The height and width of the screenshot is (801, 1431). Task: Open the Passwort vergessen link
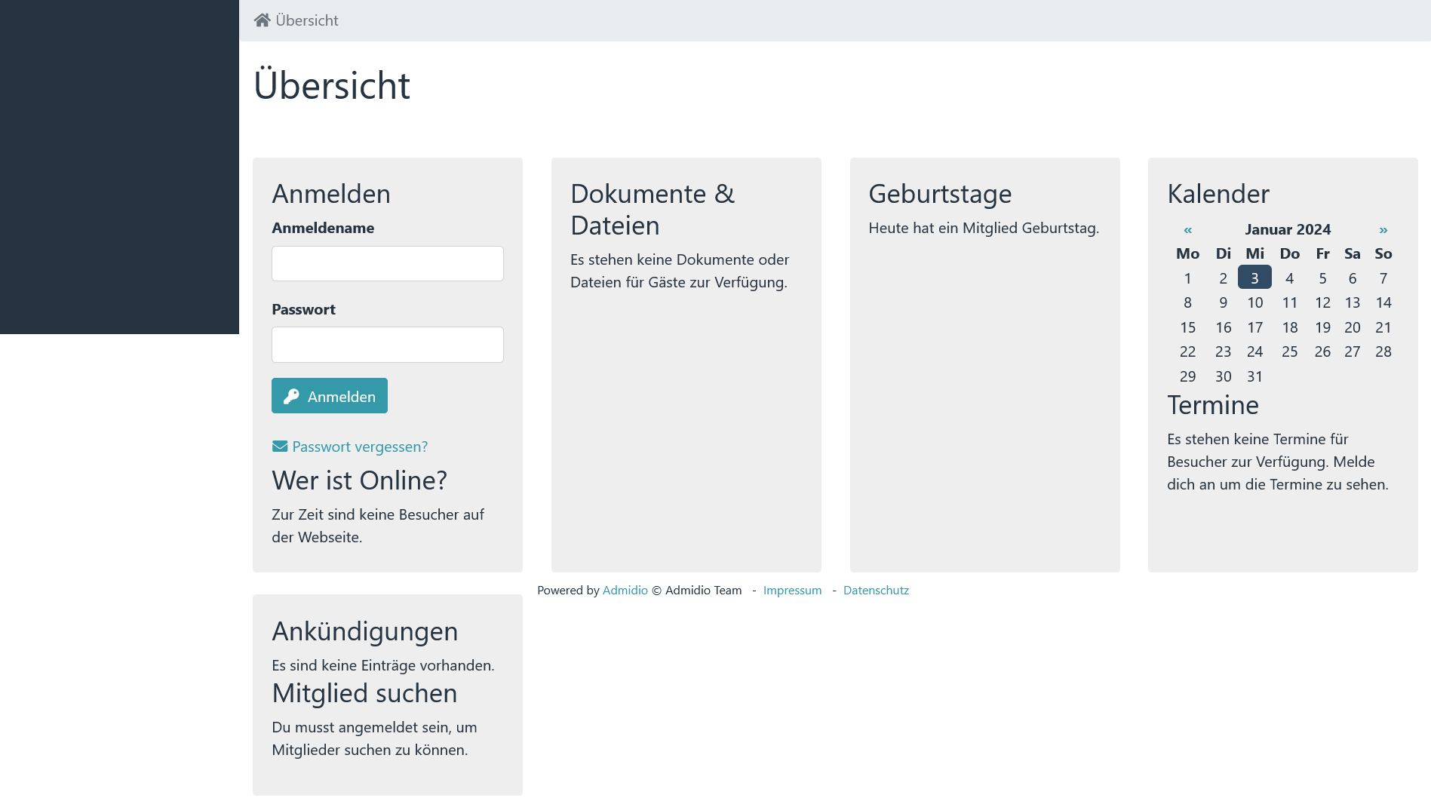(359, 446)
